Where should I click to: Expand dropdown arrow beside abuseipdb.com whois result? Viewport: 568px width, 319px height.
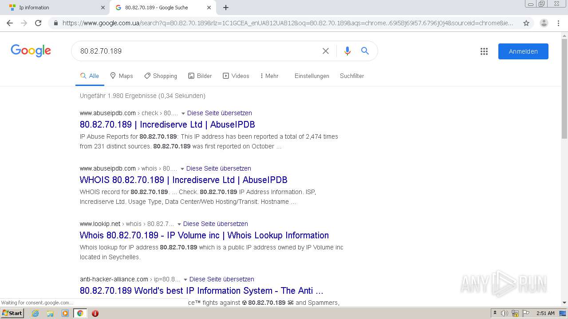(x=182, y=169)
